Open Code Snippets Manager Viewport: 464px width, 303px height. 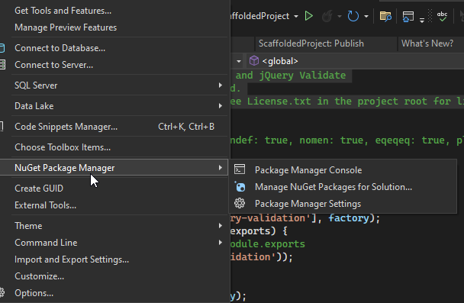click(114, 127)
